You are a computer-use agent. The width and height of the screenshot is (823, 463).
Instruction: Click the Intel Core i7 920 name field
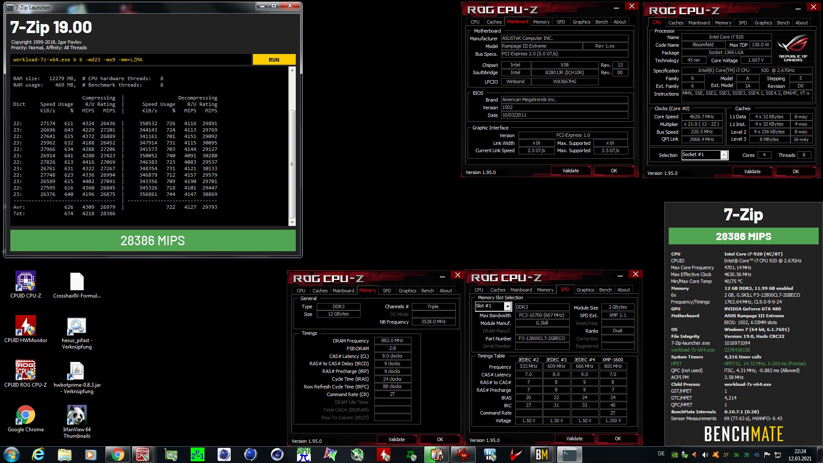726,37
